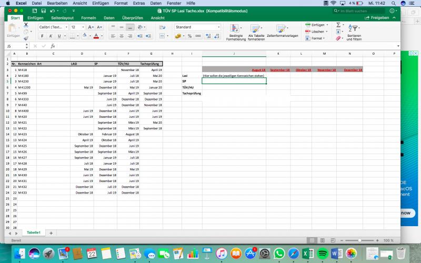421x263 pixels.
Task: Collapse the ribbon with the chevron
Action: click(394, 18)
